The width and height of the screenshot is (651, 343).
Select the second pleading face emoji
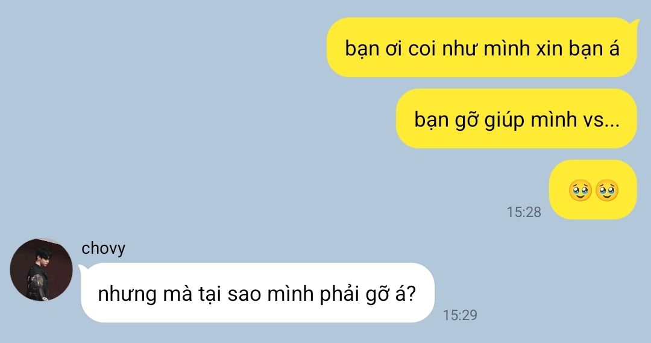pyautogui.click(x=606, y=190)
